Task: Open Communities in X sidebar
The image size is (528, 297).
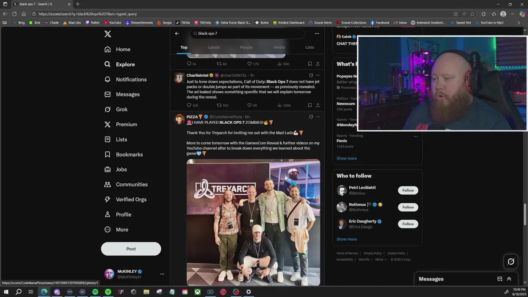Action: (126, 184)
